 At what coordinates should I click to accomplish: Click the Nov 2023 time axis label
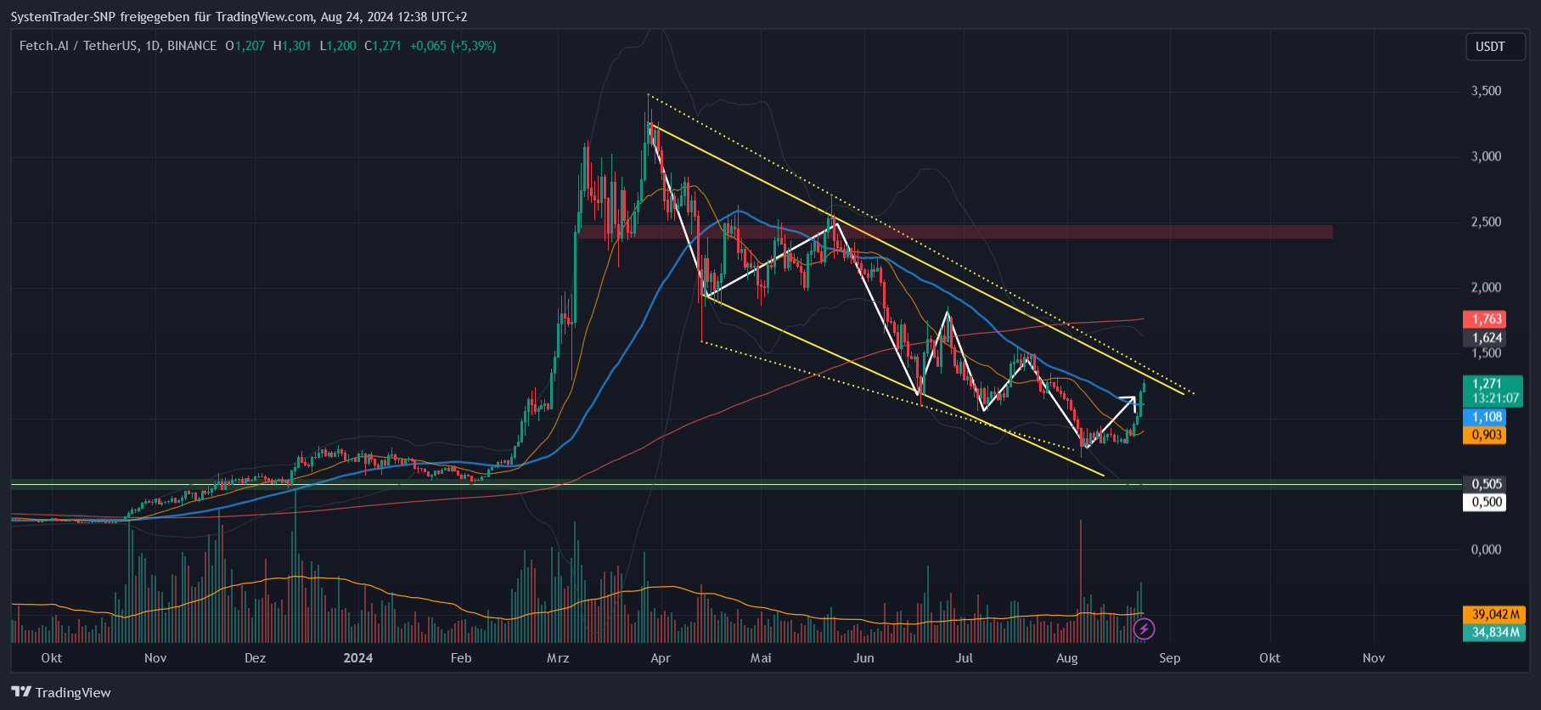coord(155,658)
